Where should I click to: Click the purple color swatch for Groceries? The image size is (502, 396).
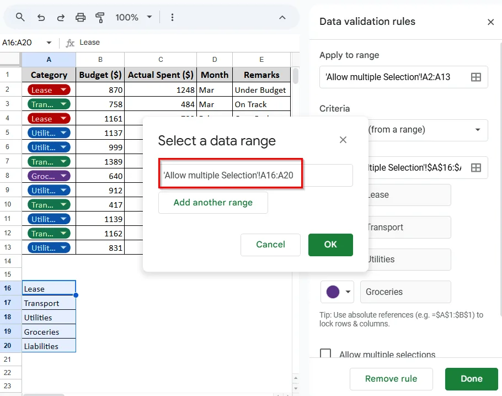coord(333,292)
